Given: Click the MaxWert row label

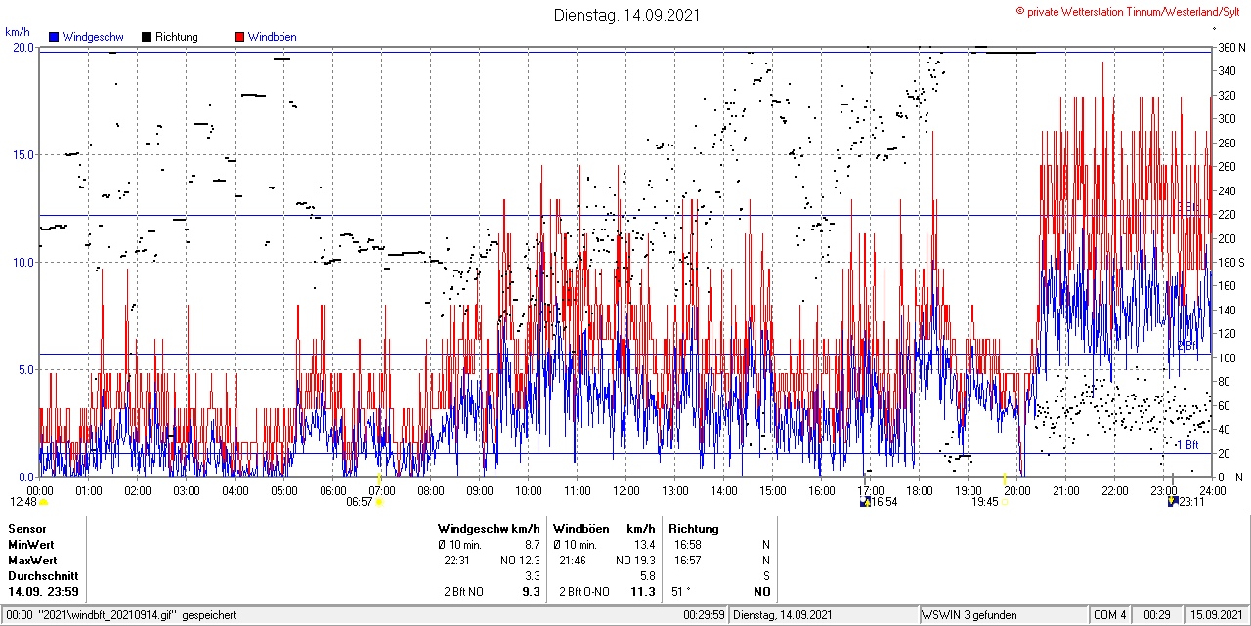Looking at the screenshot, I should (x=33, y=561).
